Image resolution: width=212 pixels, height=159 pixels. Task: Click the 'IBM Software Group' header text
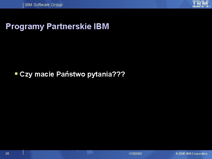tap(44, 5)
